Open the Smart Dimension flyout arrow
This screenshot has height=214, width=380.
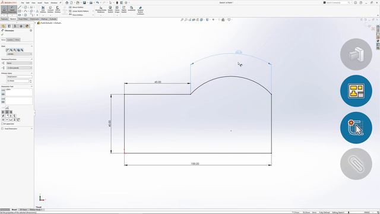12,15
